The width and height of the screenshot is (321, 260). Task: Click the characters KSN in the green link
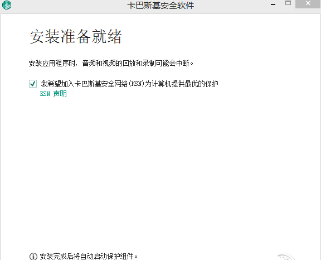coord(45,94)
